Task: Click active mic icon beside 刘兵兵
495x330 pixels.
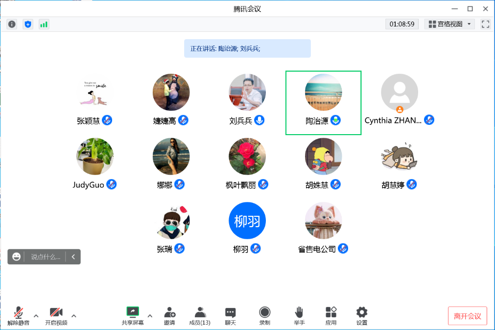Action: click(259, 120)
